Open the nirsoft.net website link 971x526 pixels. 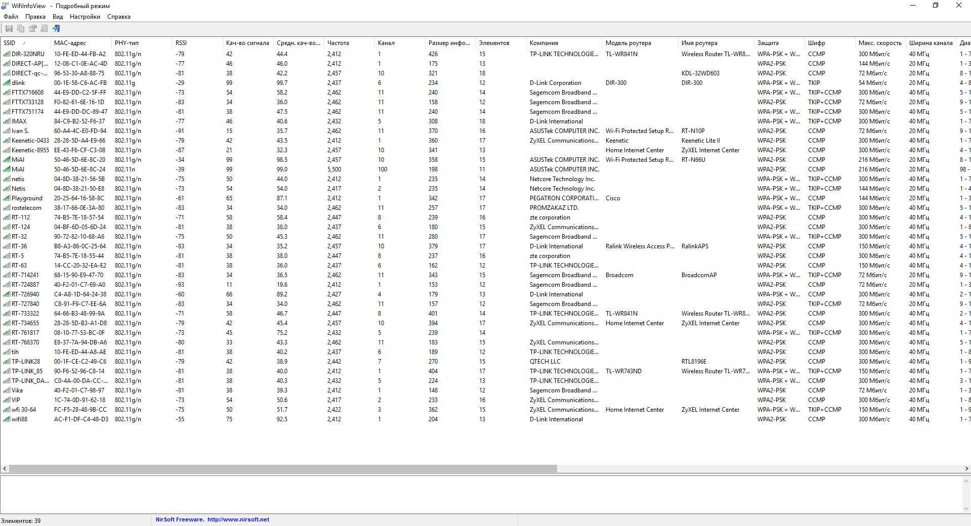click(x=238, y=519)
